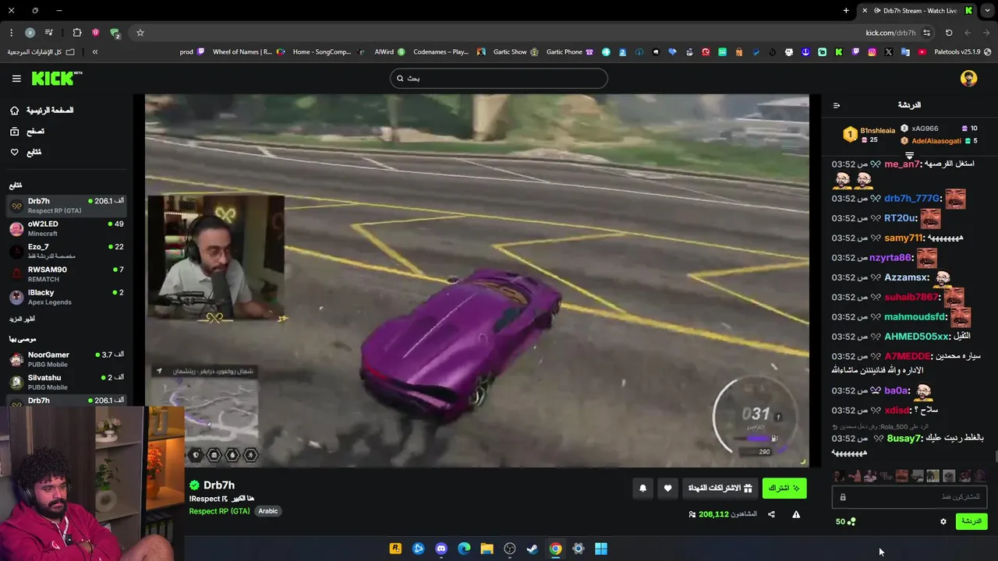Click the username 8usay7 in chat
Screen dimensions: 998x561
(x=904, y=438)
